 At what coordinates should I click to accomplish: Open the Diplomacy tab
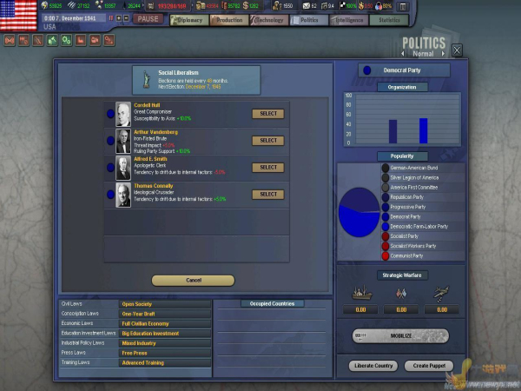coord(189,20)
